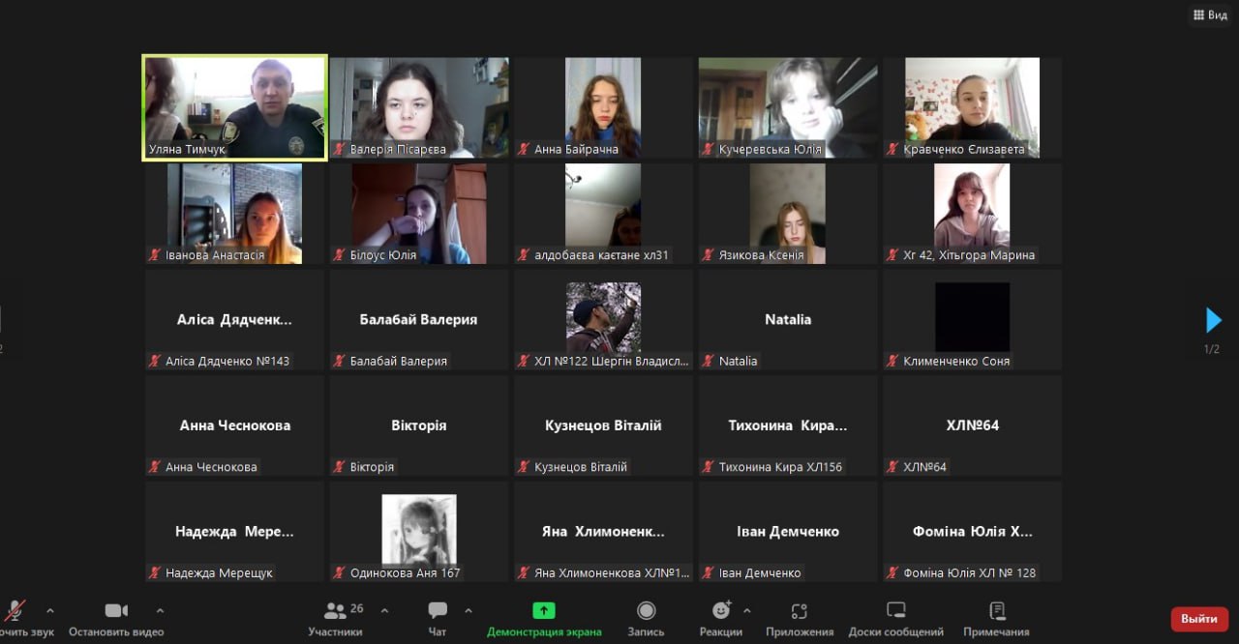Expand audio settings arrow beside microphone

50,610
